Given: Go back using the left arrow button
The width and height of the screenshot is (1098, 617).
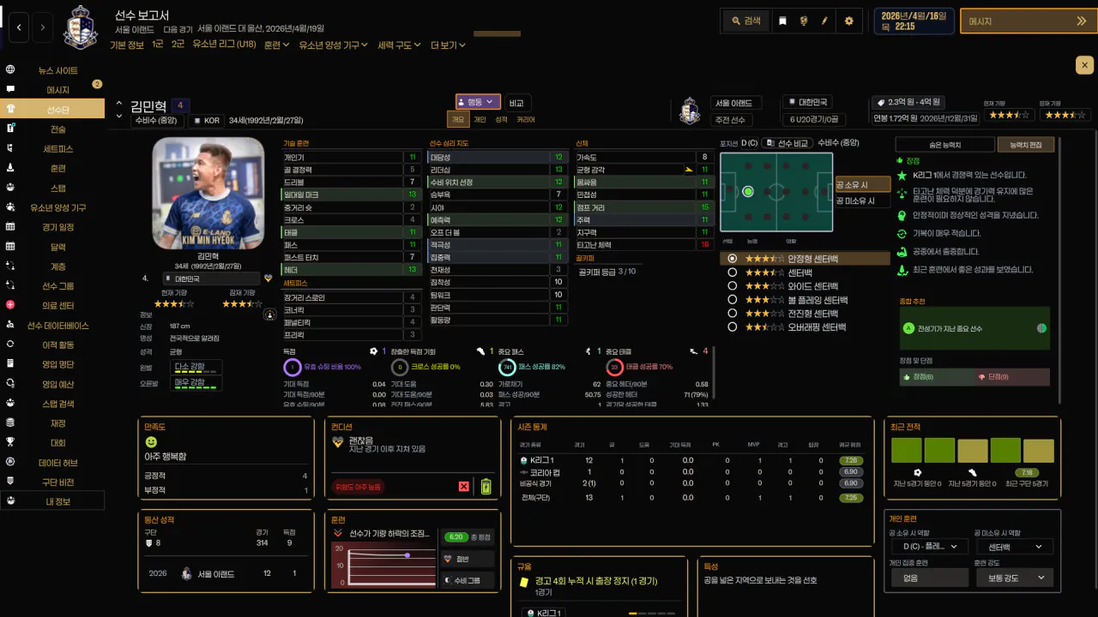Looking at the screenshot, I should pyautogui.click(x=20, y=27).
